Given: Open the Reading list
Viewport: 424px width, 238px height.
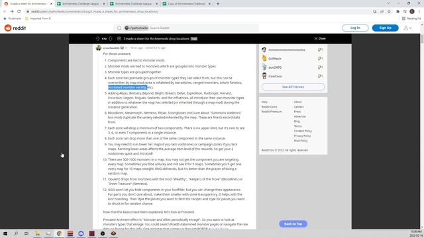Looking at the screenshot, I should tap(411, 19).
